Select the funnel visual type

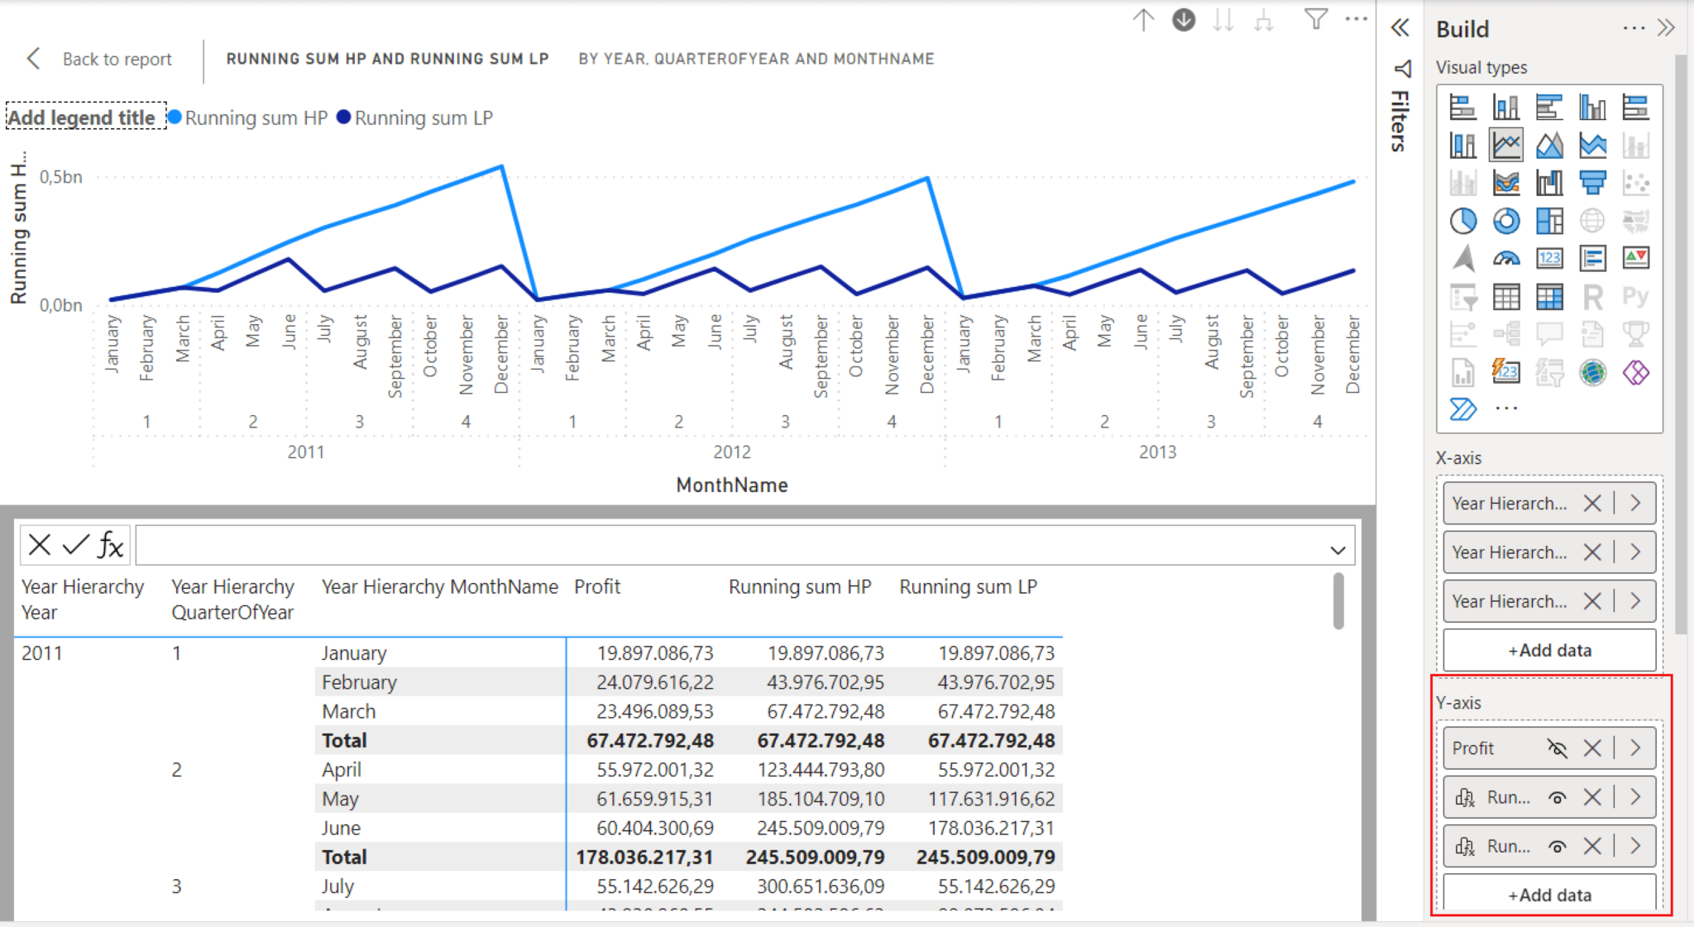(1591, 182)
